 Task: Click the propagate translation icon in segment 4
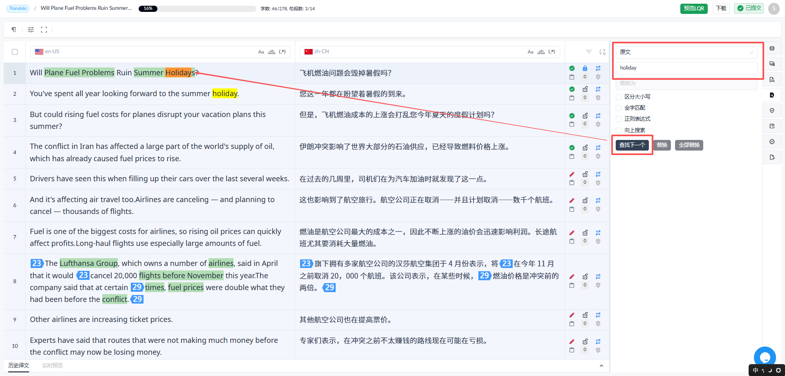tap(598, 148)
